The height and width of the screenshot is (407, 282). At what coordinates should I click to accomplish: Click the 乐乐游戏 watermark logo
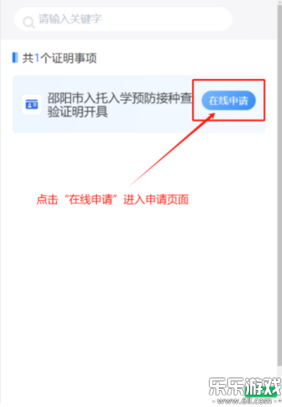(x=244, y=387)
